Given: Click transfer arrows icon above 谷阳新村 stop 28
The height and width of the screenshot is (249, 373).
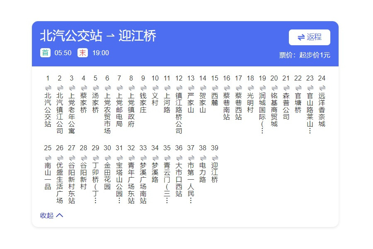Looking at the screenshot, I should click(x=84, y=158).
